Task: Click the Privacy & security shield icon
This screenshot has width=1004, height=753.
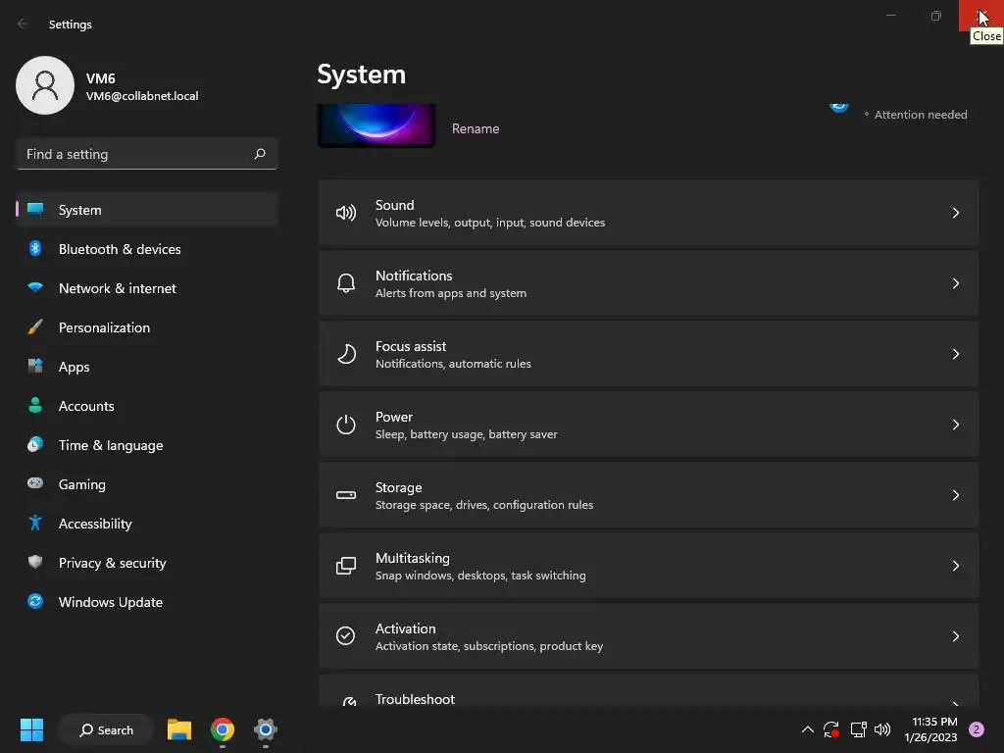Action: click(35, 562)
